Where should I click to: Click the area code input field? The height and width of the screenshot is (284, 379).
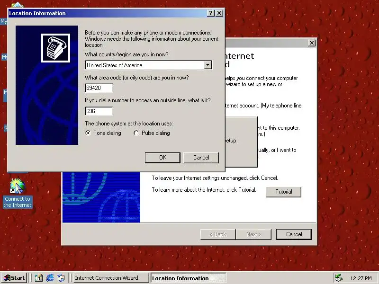(99, 88)
